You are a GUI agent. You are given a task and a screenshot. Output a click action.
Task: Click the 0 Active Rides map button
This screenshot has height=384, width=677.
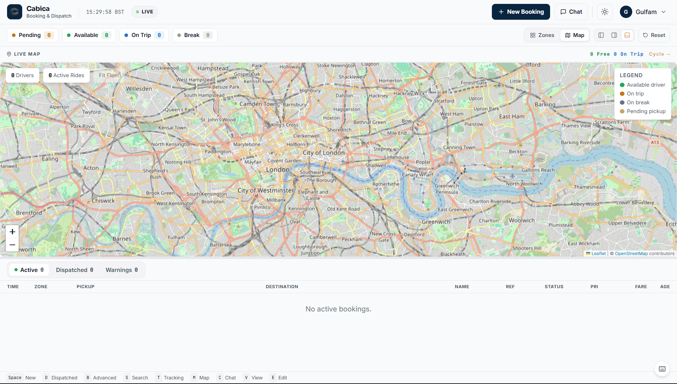click(x=66, y=75)
